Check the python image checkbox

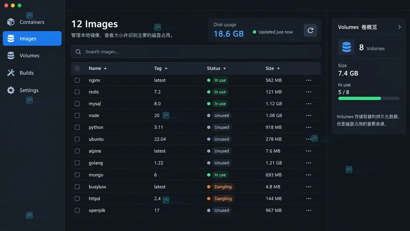(77, 127)
